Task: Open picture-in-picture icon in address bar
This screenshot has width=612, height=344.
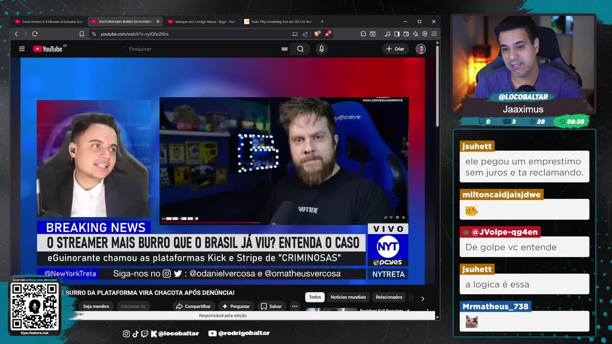Action: click(x=295, y=34)
